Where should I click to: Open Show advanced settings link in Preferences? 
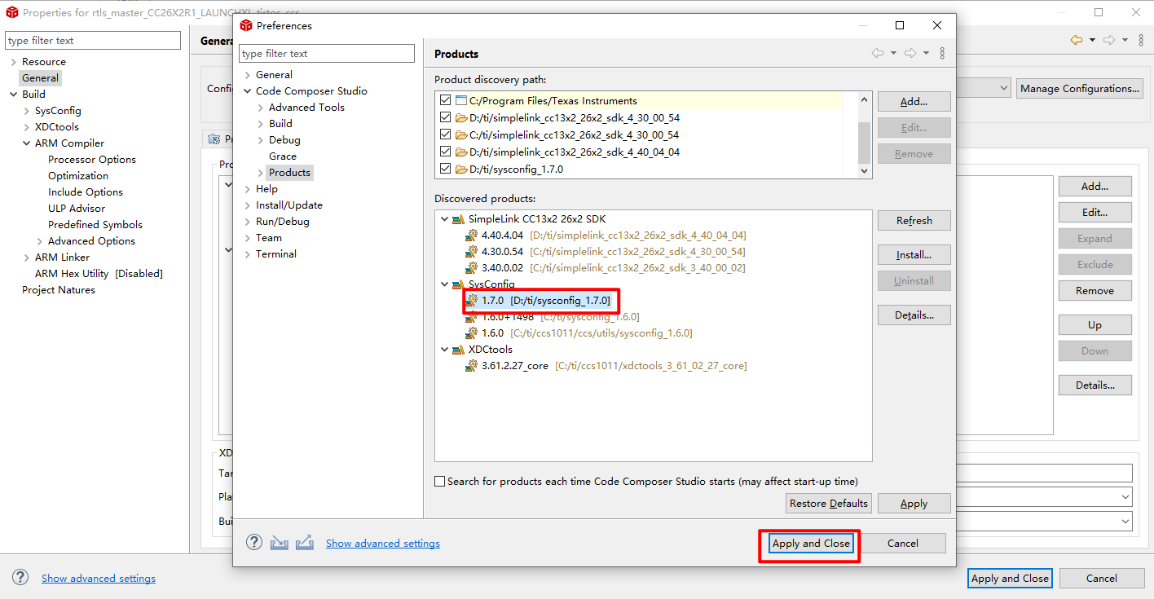click(x=383, y=544)
